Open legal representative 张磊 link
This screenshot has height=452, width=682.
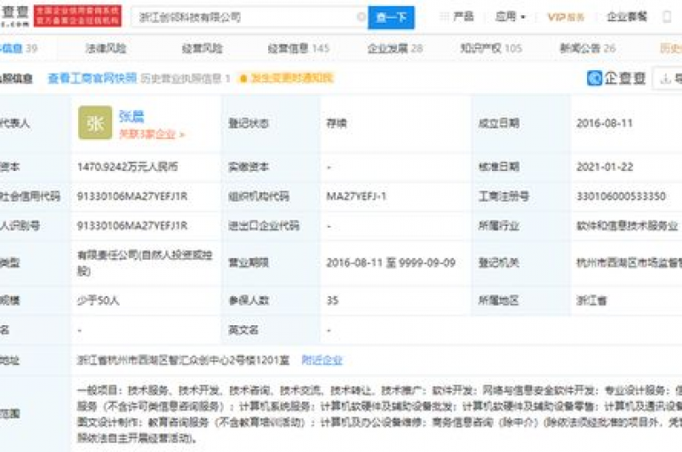coord(131,116)
